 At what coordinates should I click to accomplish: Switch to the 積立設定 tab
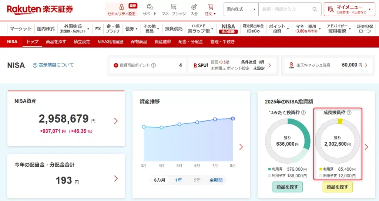tap(82, 42)
